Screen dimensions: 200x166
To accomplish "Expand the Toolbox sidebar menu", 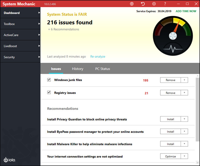I will coord(20,24).
